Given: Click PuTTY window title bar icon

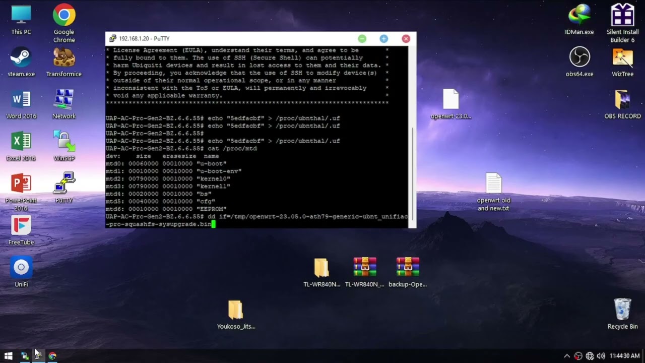Looking at the screenshot, I should tap(113, 38).
